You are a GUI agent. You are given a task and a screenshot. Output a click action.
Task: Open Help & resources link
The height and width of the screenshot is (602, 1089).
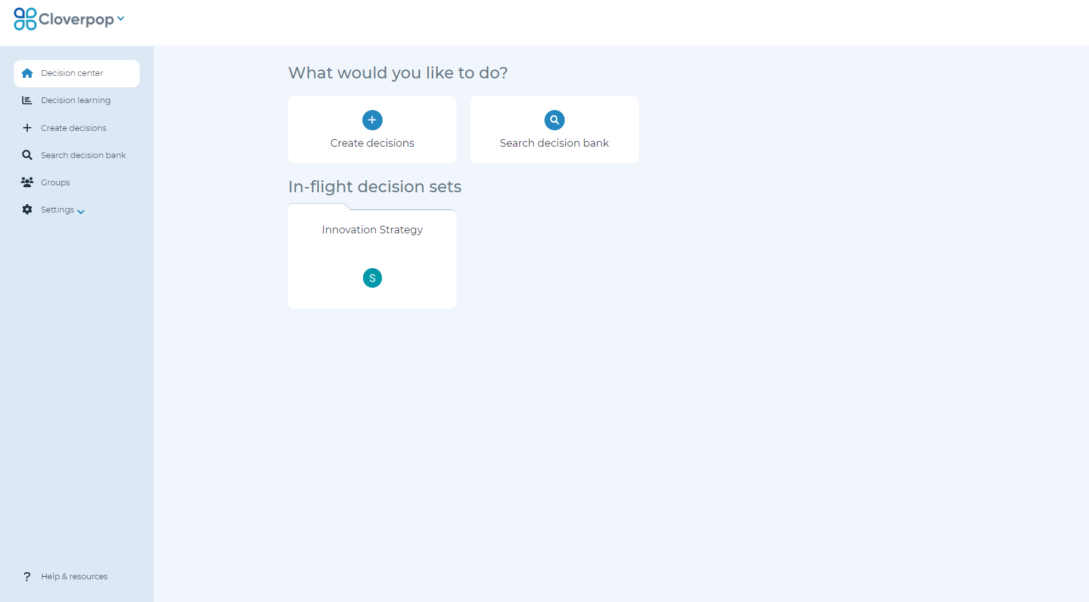coord(74,577)
